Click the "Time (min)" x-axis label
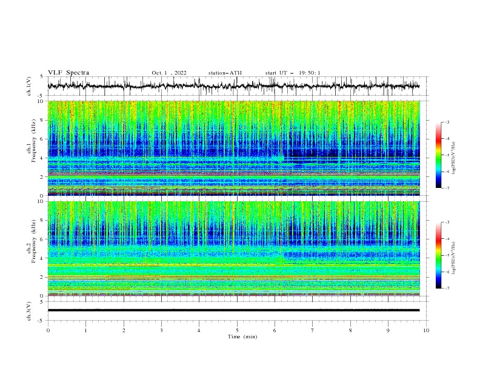 [x=242, y=336]
